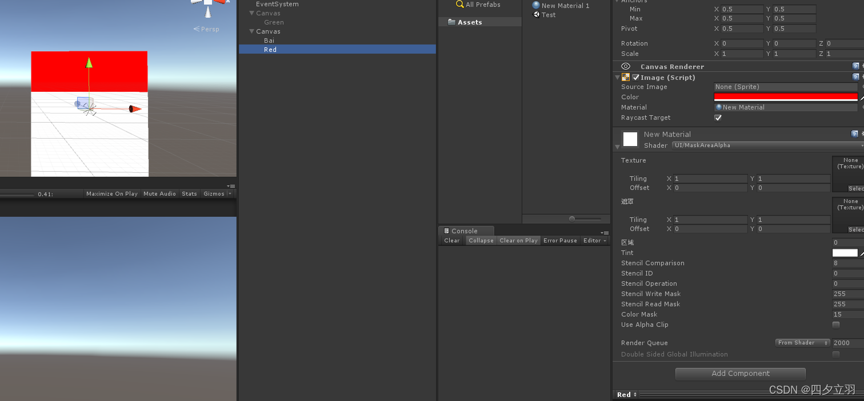Screen dimensions: 864x401
Task: Open help for Canvas Renderer component
Action: tap(855, 66)
